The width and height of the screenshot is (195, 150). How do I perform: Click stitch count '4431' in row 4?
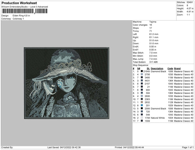click(147, 81)
